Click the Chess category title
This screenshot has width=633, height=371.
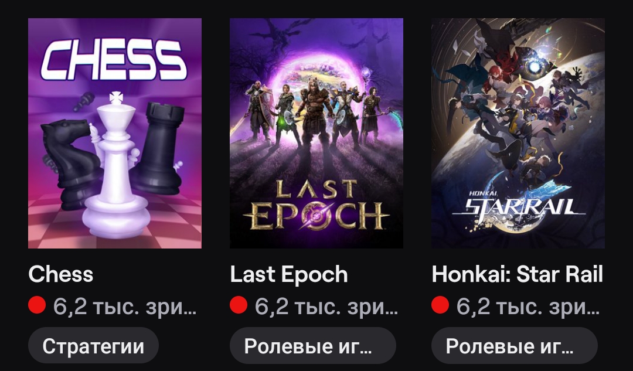(x=60, y=274)
